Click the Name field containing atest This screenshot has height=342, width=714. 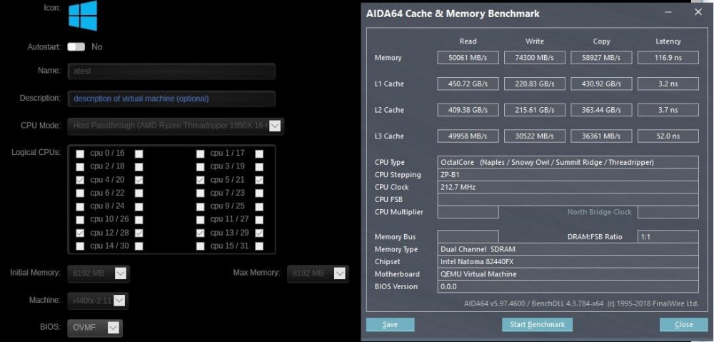click(x=171, y=71)
